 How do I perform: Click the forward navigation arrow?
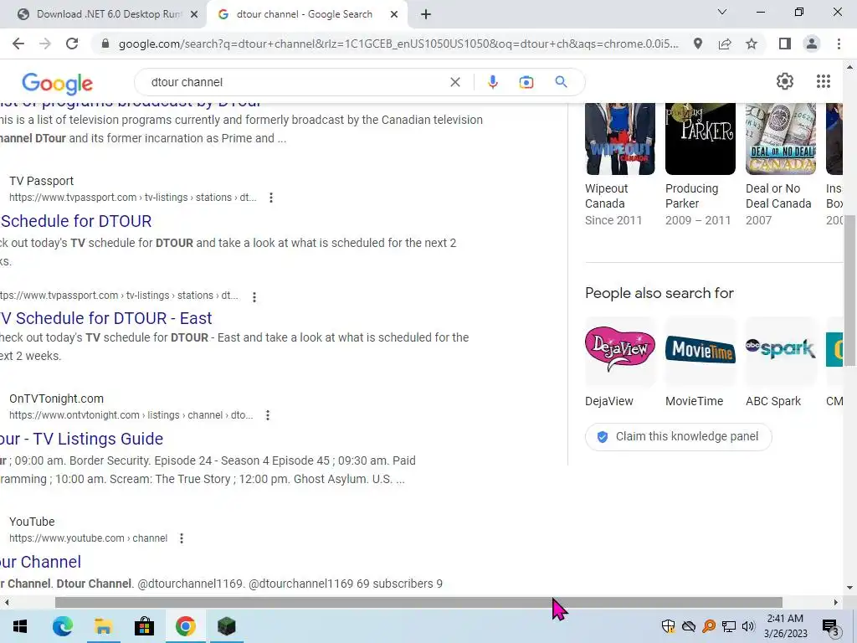45,44
